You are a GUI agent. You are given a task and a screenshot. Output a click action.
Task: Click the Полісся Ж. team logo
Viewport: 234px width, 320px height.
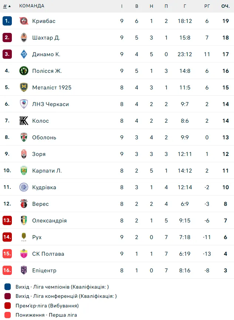click(x=24, y=71)
